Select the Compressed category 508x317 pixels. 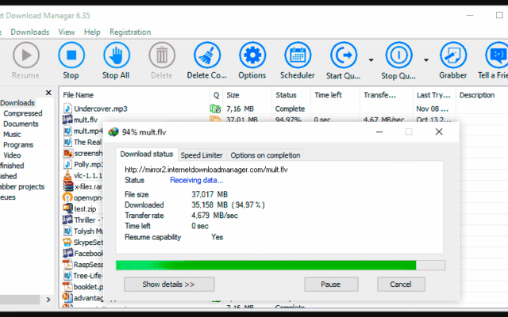click(23, 113)
